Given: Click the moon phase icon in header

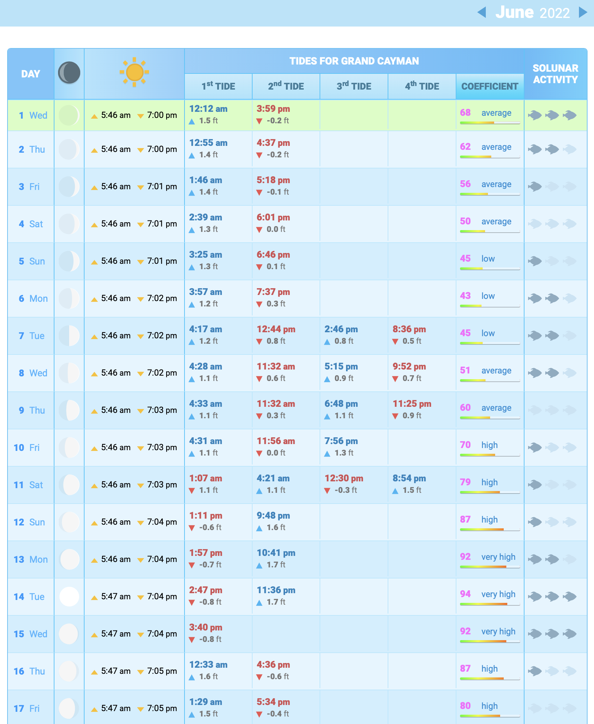Looking at the screenshot, I should (x=69, y=73).
